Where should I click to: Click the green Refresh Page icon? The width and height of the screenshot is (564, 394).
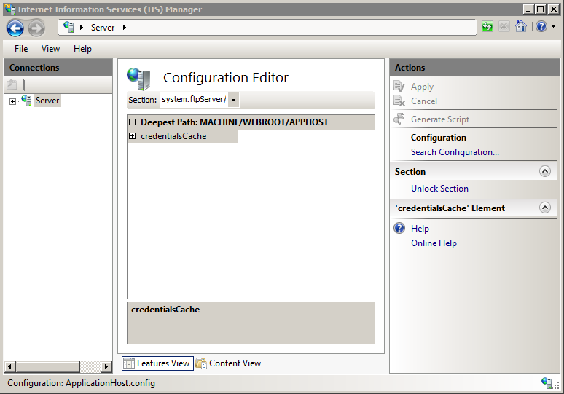[x=487, y=27]
